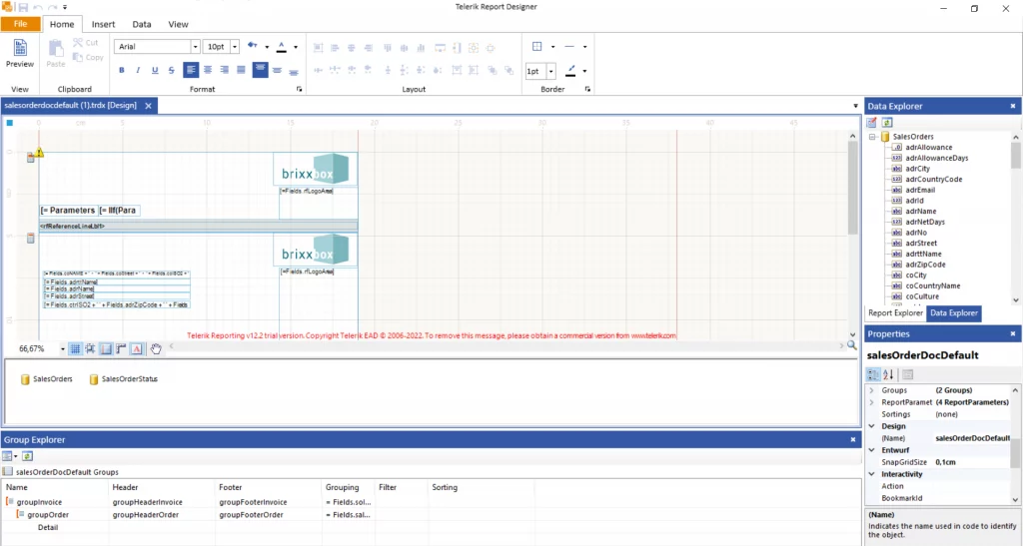Click the background fill color bucket
1023x546 pixels.
tap(252, 46)
